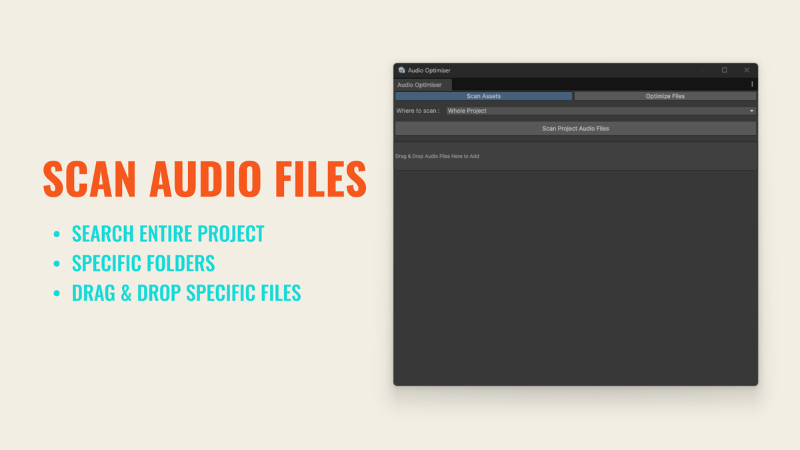The height and width of the screenshot is (450, 800).
Task: Click the minimize icon on the Audio Optimiser window
Action: (x=701, y=69)
